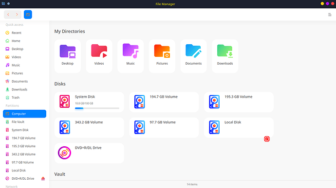Click the '194.7 GB Volume' label in Disks

coord(164,97)
